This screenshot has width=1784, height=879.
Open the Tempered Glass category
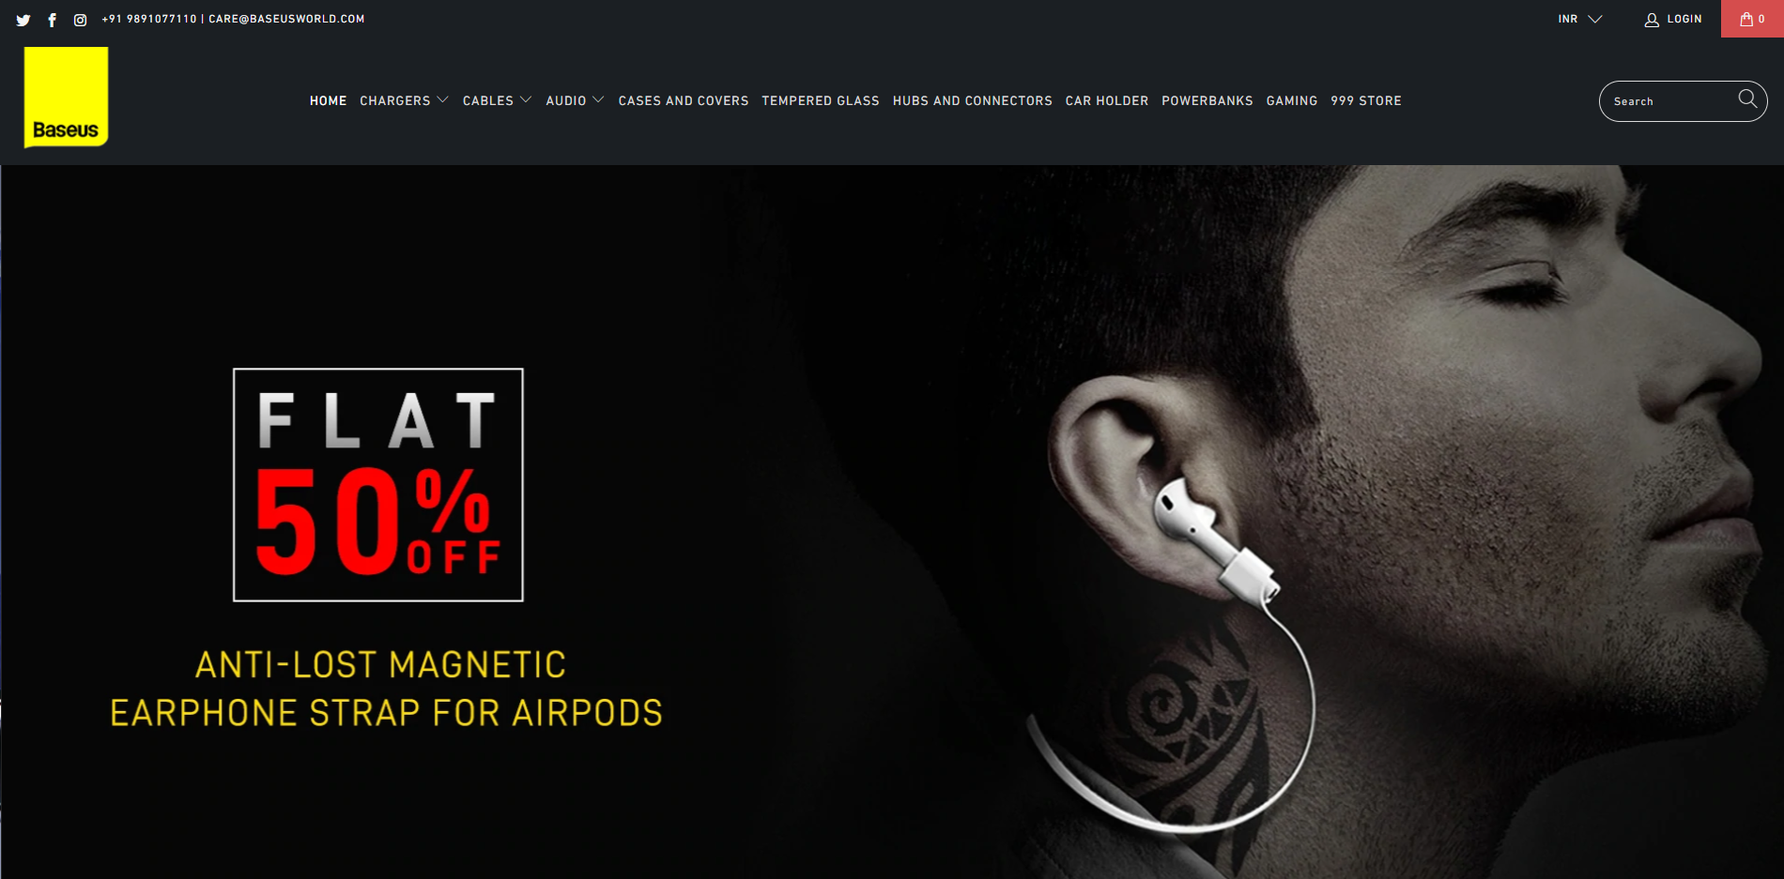[821, 100]
